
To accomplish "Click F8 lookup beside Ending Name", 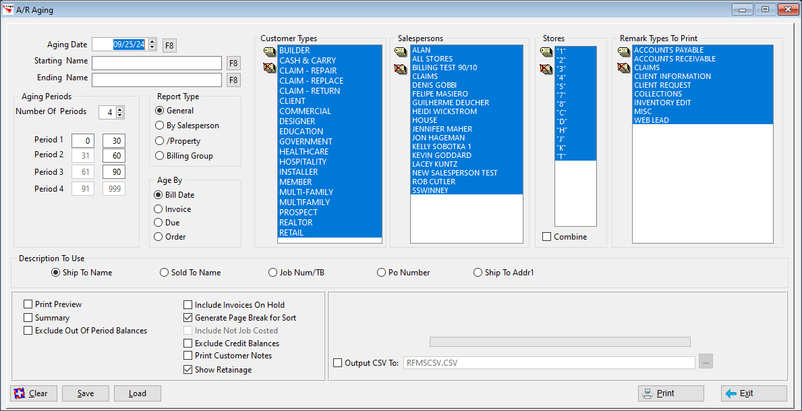I will (233, 80).
